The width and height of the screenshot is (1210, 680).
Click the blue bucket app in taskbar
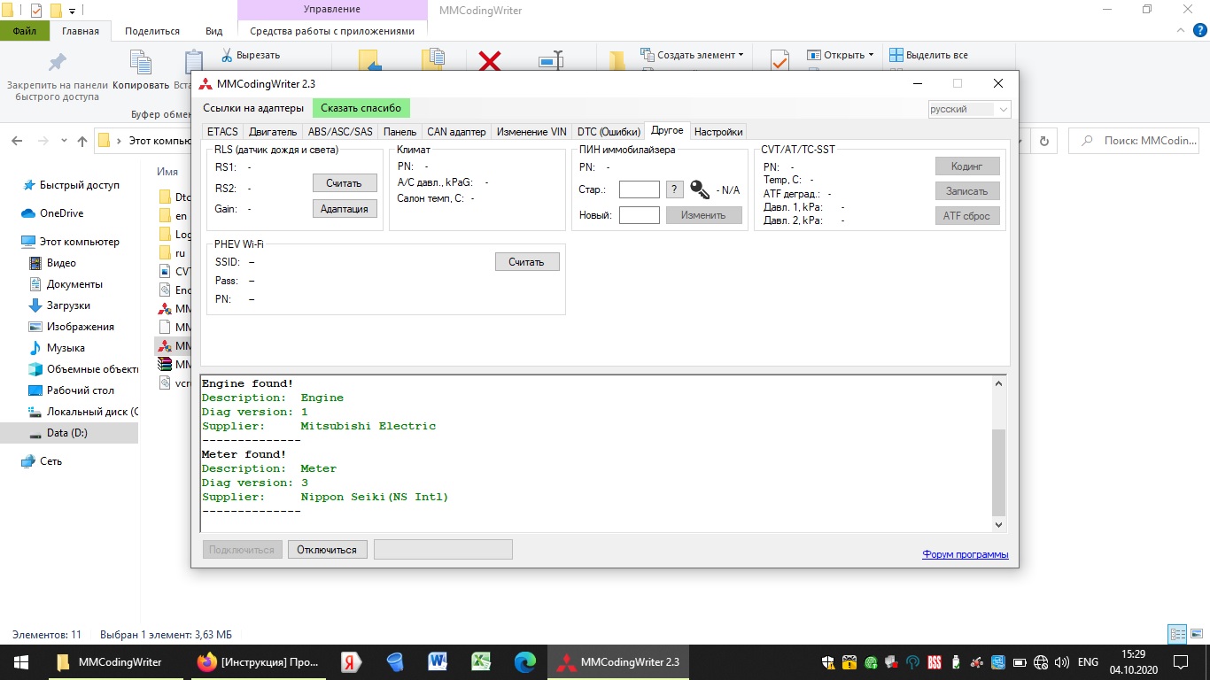(x=395, y=662)
